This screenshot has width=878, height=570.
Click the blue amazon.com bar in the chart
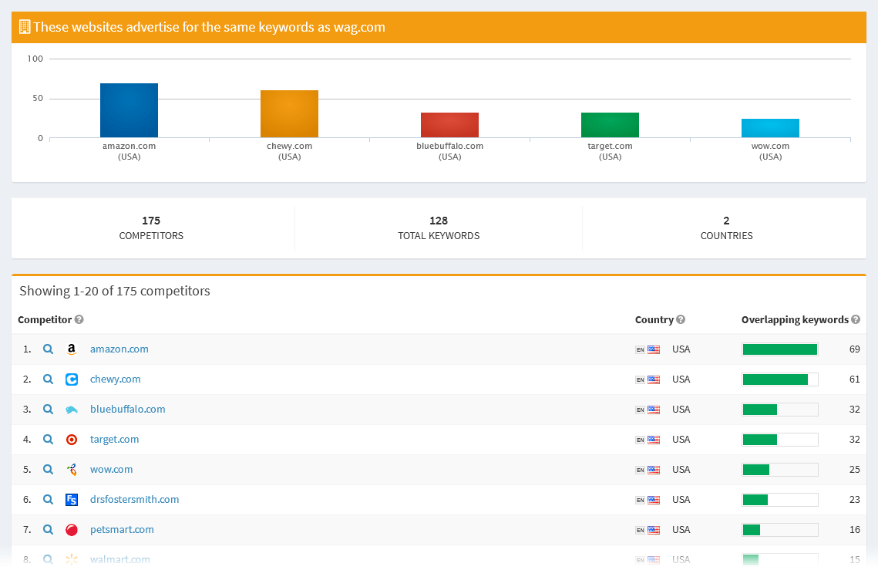(x=129, y=110)
